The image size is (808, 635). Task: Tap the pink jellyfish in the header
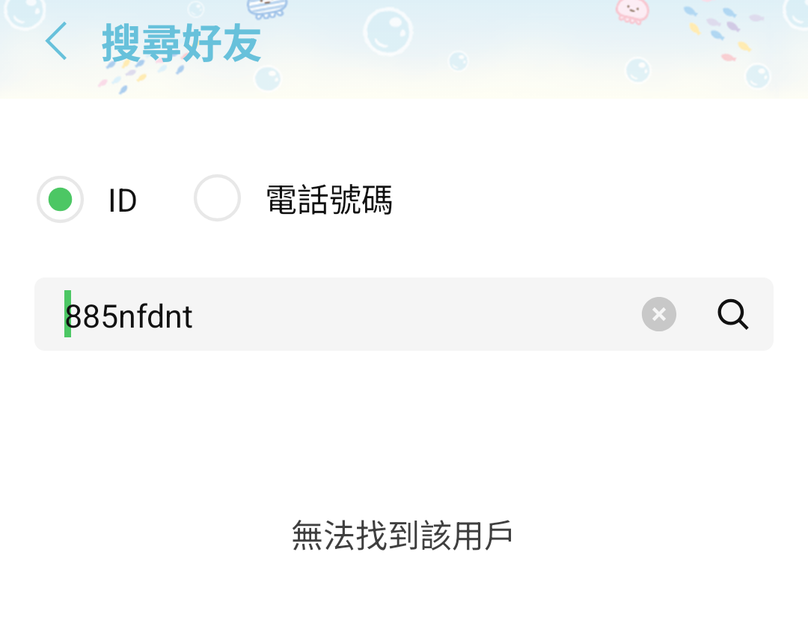pyautogui.click(x=632, y=11)
